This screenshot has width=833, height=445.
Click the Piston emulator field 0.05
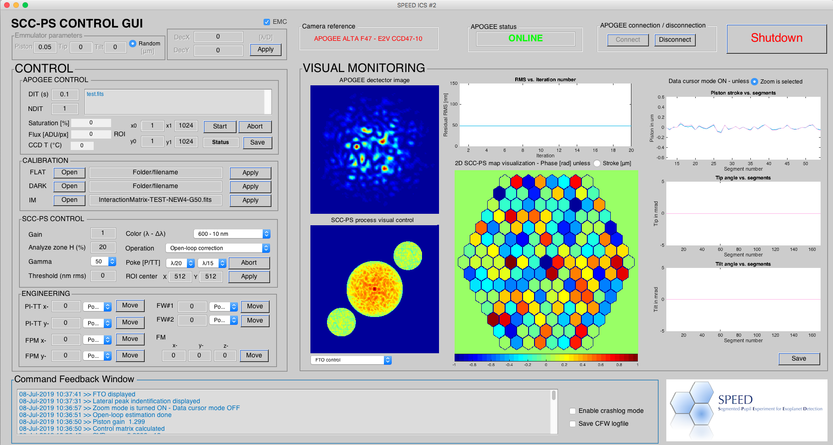tap(45, 47)
